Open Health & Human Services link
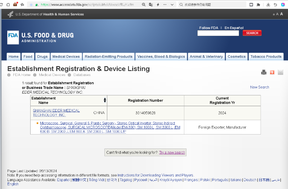Image resolution: width=288 pixels, height=189 pixels. point(63,14)
